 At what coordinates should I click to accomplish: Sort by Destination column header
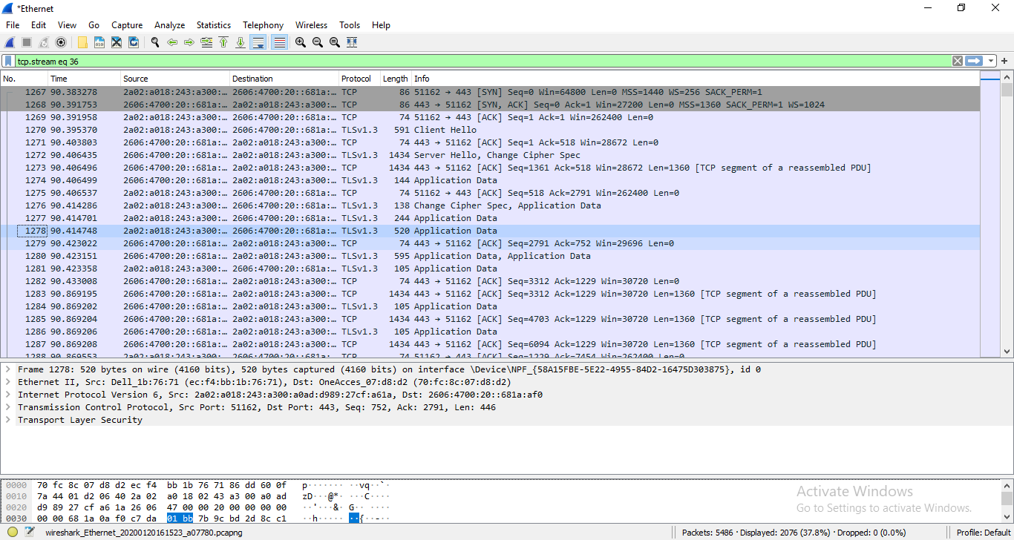pyautogui.click(x=284, y=78)
